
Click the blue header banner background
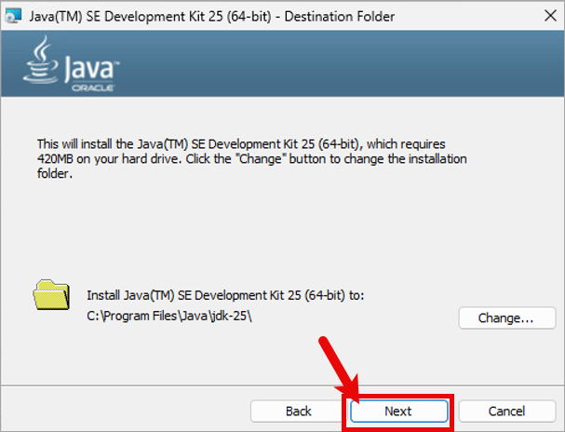[326, 65]
